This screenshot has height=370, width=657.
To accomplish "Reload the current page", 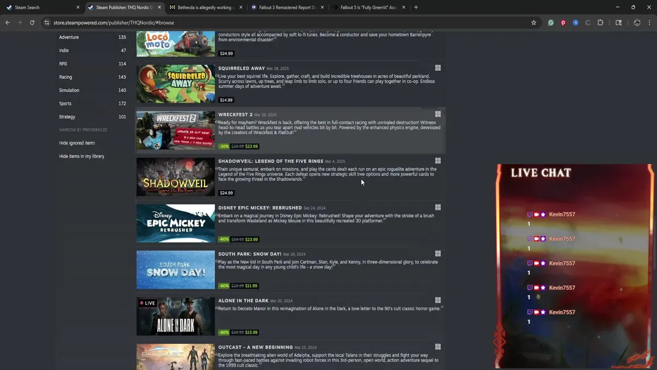I will [x=32, y=23].
